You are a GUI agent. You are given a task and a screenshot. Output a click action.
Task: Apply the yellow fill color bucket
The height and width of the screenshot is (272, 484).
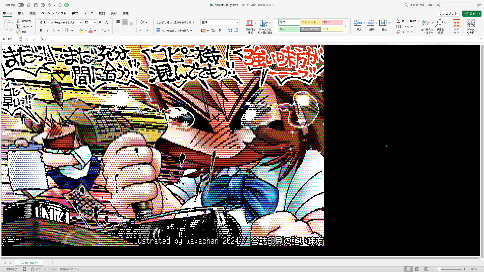(x=81, y=30)
